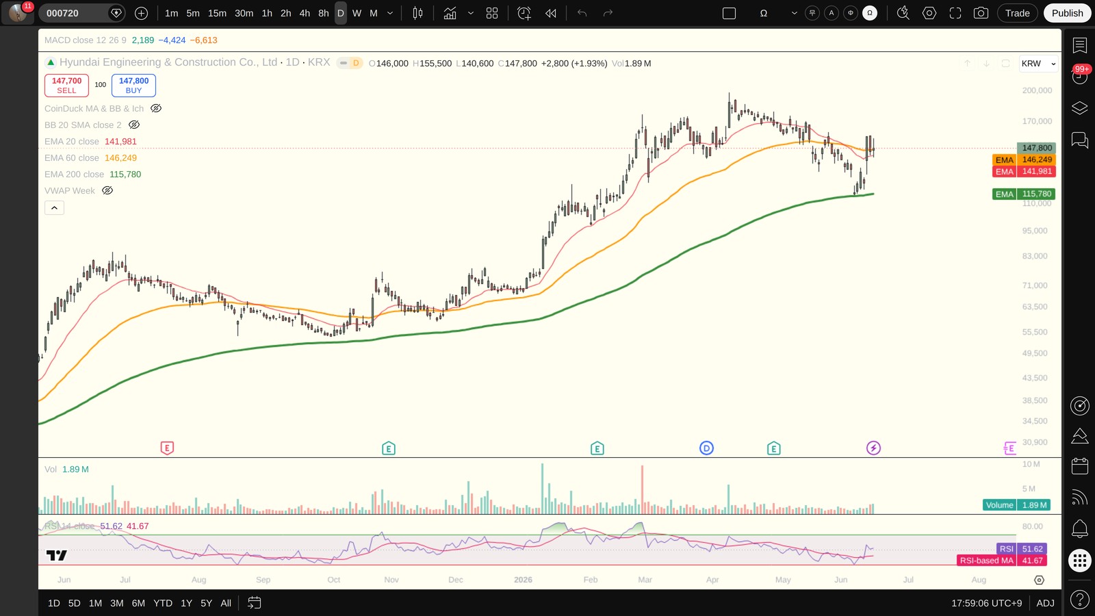Open the calendar icon in right sidebar
1095x616 pixels.
(1080, 466)
